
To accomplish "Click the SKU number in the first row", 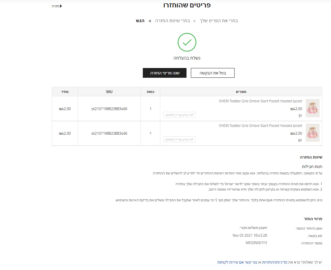I will tap(109, 109).
